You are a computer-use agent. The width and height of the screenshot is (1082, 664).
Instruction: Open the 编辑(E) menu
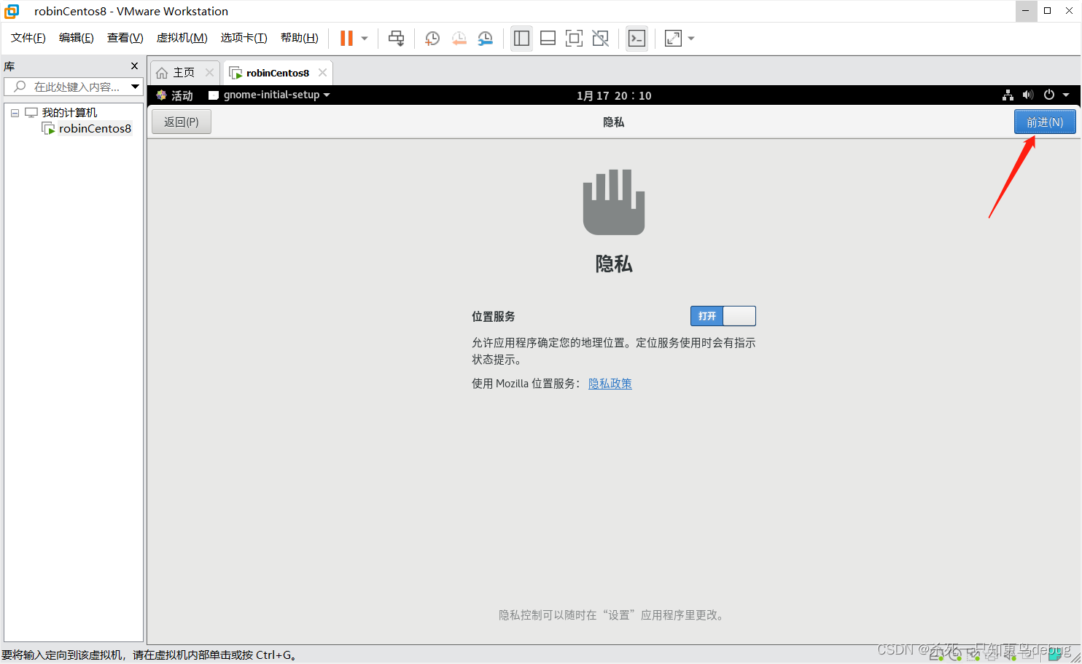coord(77,38)
